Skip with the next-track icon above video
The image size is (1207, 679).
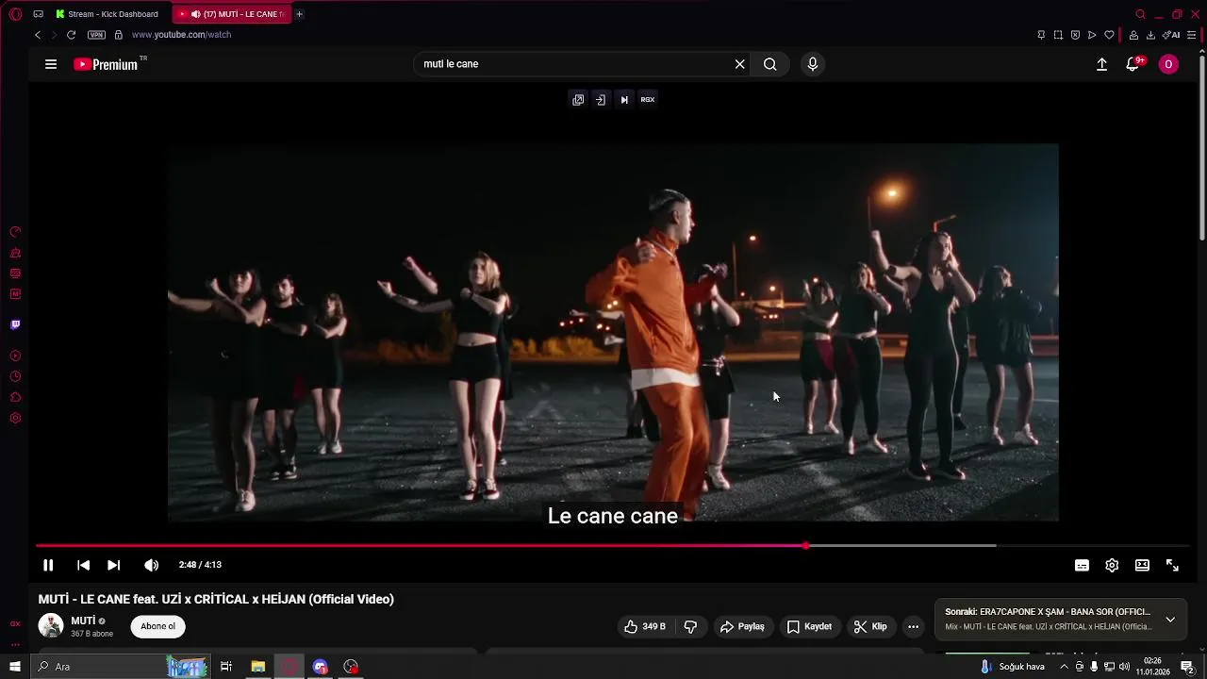coord(624,99)
